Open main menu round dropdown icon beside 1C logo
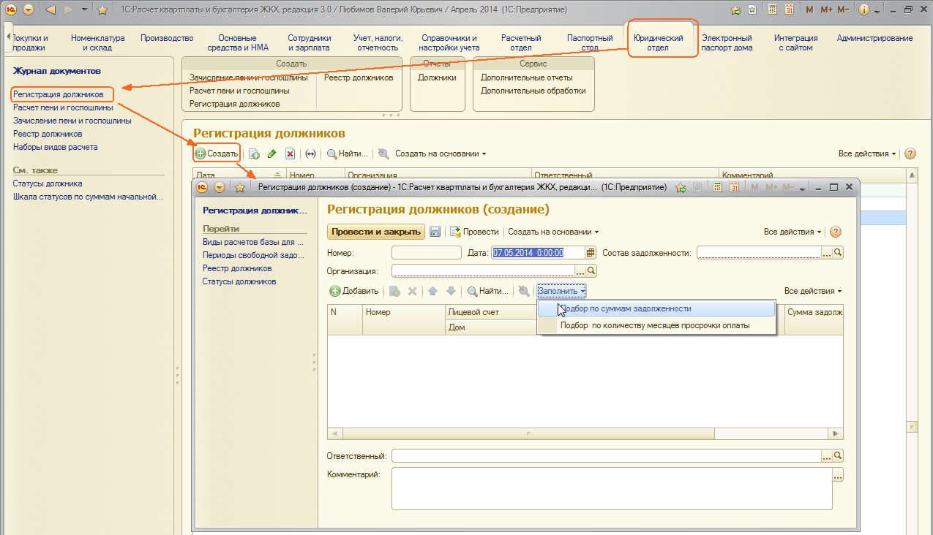The height and width of the screenshot is (535, 933). tap(29, 10)
